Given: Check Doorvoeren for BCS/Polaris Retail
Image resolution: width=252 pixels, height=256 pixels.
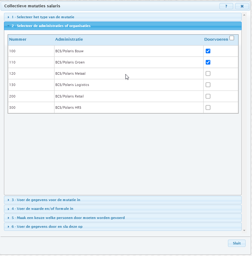Looking at the screenshot, I should click(x=208, y=96).
